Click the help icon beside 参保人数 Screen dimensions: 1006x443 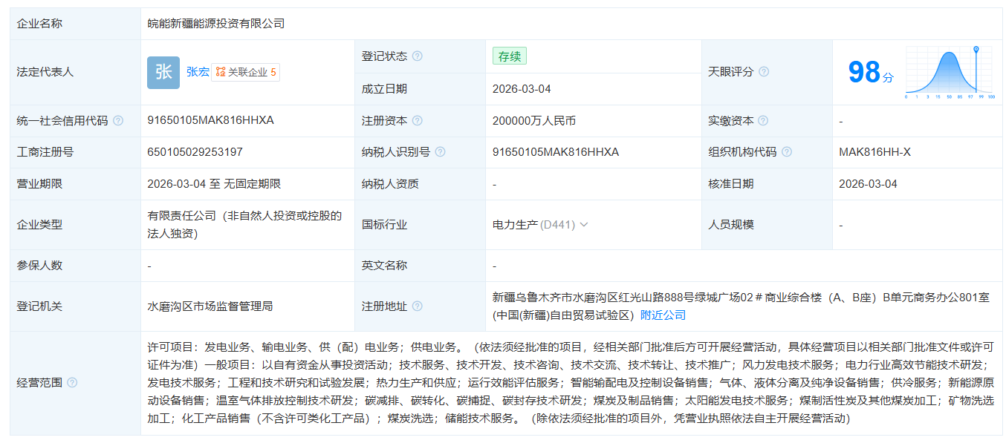click(71, 264)
